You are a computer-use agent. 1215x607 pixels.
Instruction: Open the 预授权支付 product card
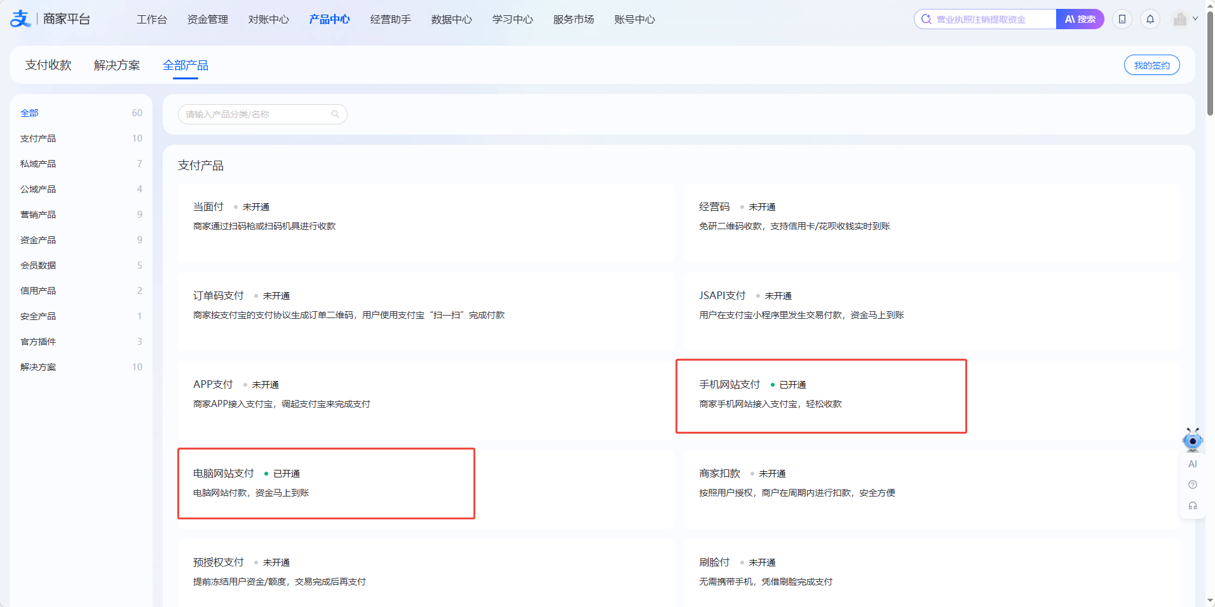pyautogui.click(x=426, y=573)
